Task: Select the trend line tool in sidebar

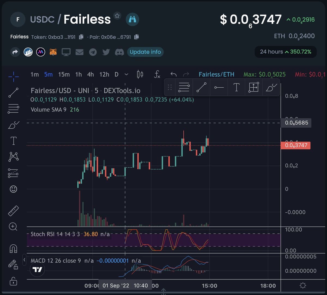Action: tap(13, 93)
